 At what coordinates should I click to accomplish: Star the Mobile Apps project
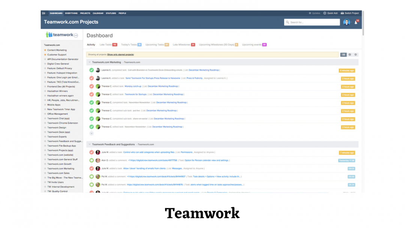pos(46,105)
